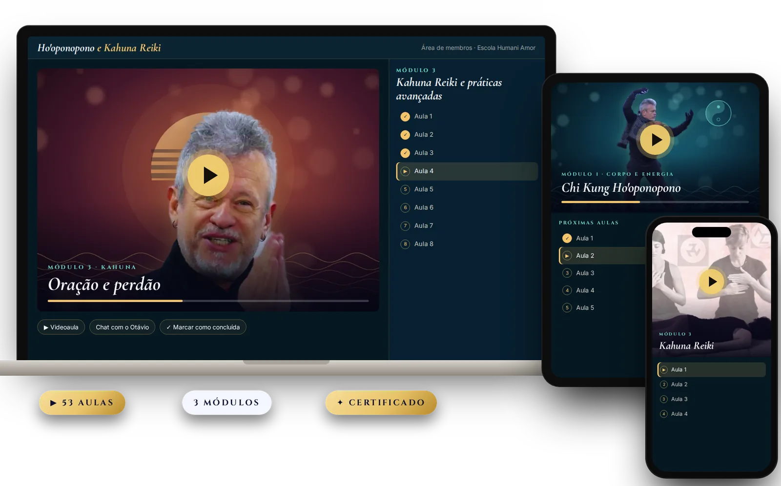
Task: Click the Certificado gold badge
Action: point(381,403)
